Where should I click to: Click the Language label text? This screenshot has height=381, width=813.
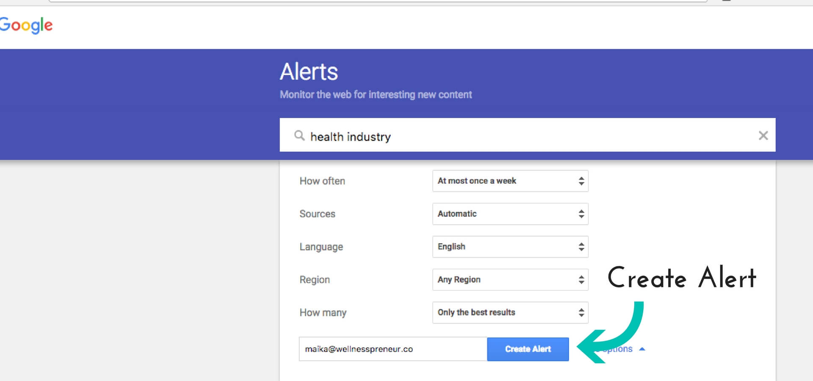pyautogui.click(x=321, y=247)
